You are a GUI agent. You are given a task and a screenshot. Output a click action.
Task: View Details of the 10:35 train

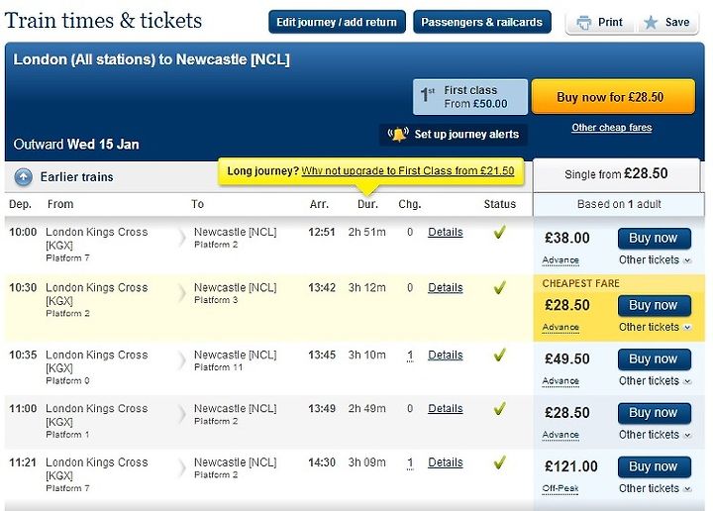pos(446,356)
